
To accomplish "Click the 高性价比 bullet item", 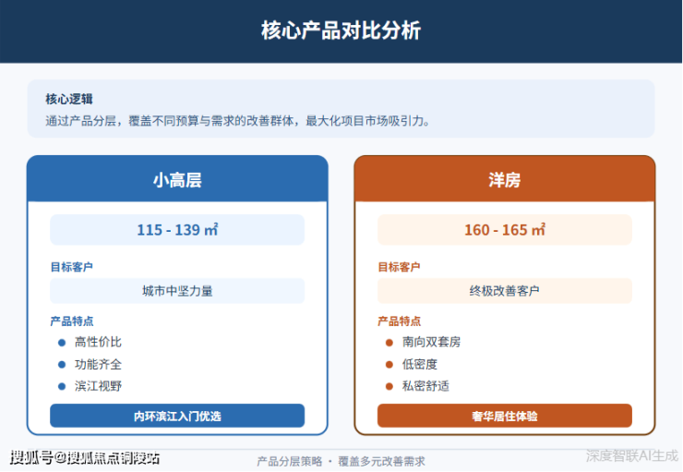I will (x=90, y=342).
